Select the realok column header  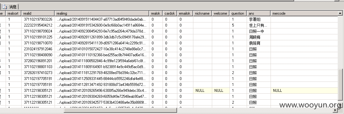[156, 13]
